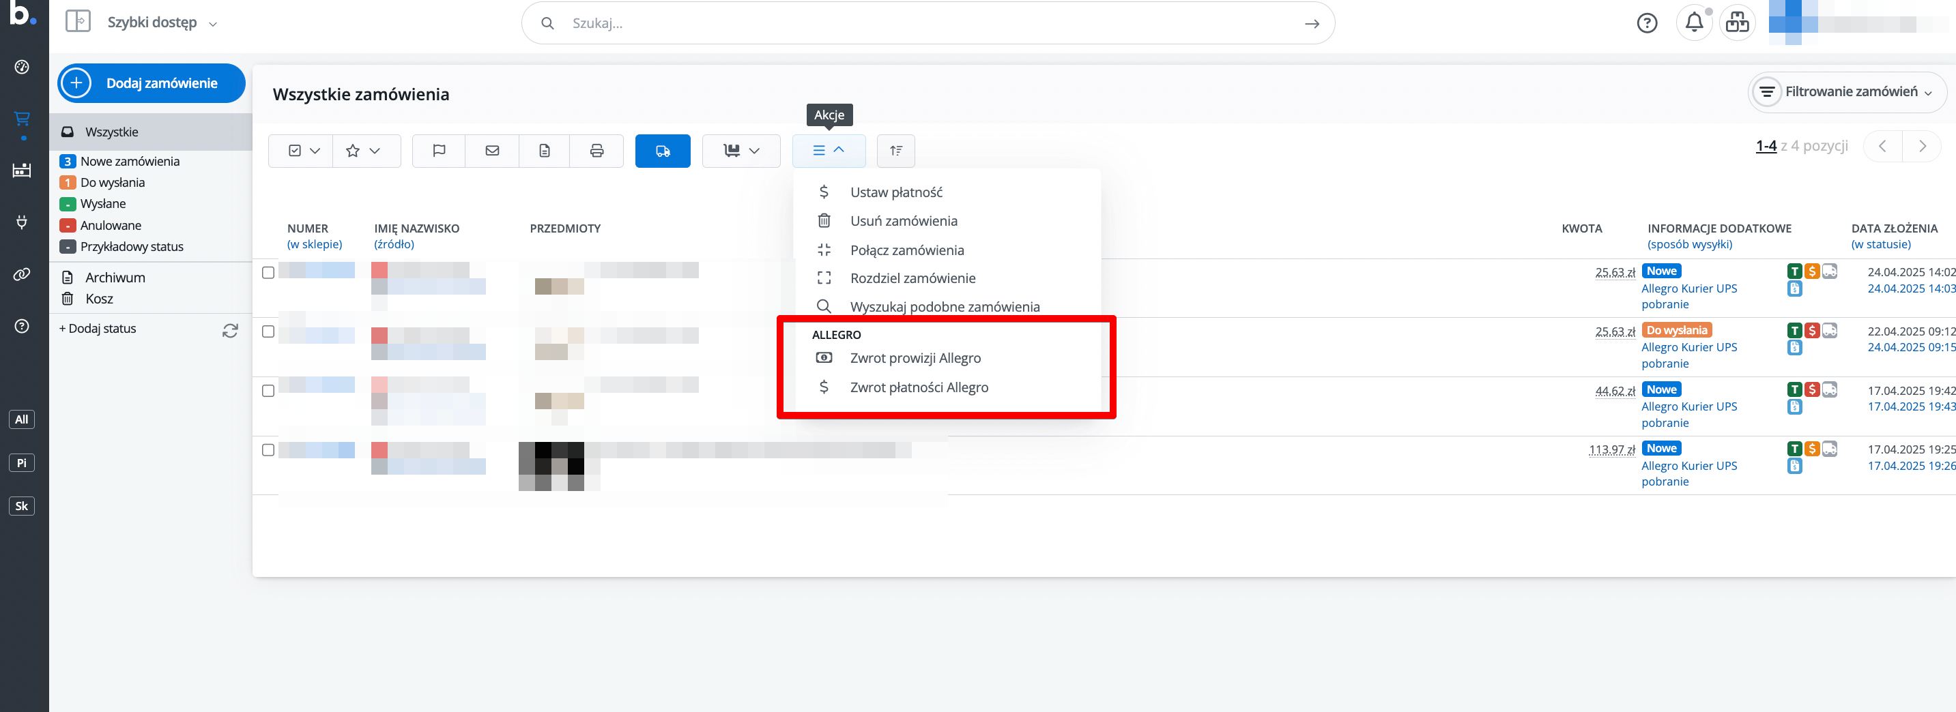This screenshot has height=712, width=1956.
Task: Click the blue delivery truck button
Action: (662, 150)
